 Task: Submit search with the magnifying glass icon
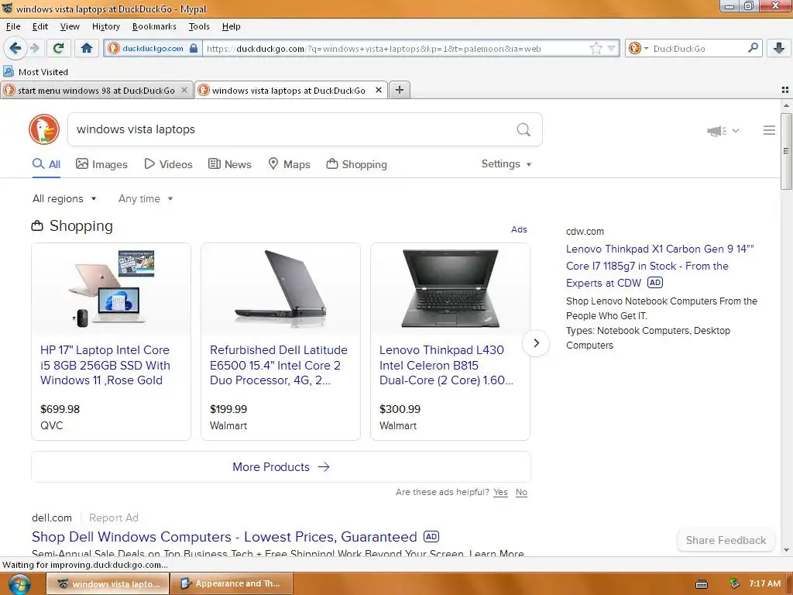(524, 130)
